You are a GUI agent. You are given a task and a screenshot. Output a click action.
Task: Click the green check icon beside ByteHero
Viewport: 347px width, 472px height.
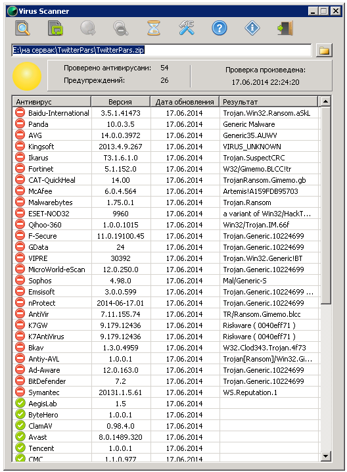coord(20,415)
